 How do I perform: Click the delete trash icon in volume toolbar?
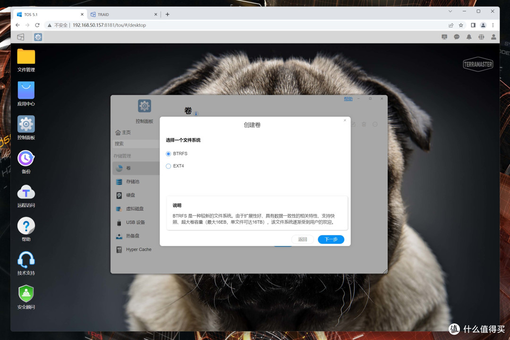(364, 124)
